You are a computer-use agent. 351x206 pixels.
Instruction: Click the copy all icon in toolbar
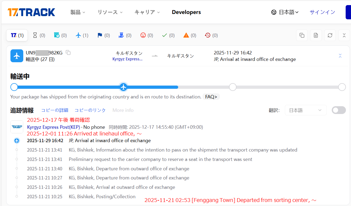tap(302, 35)
